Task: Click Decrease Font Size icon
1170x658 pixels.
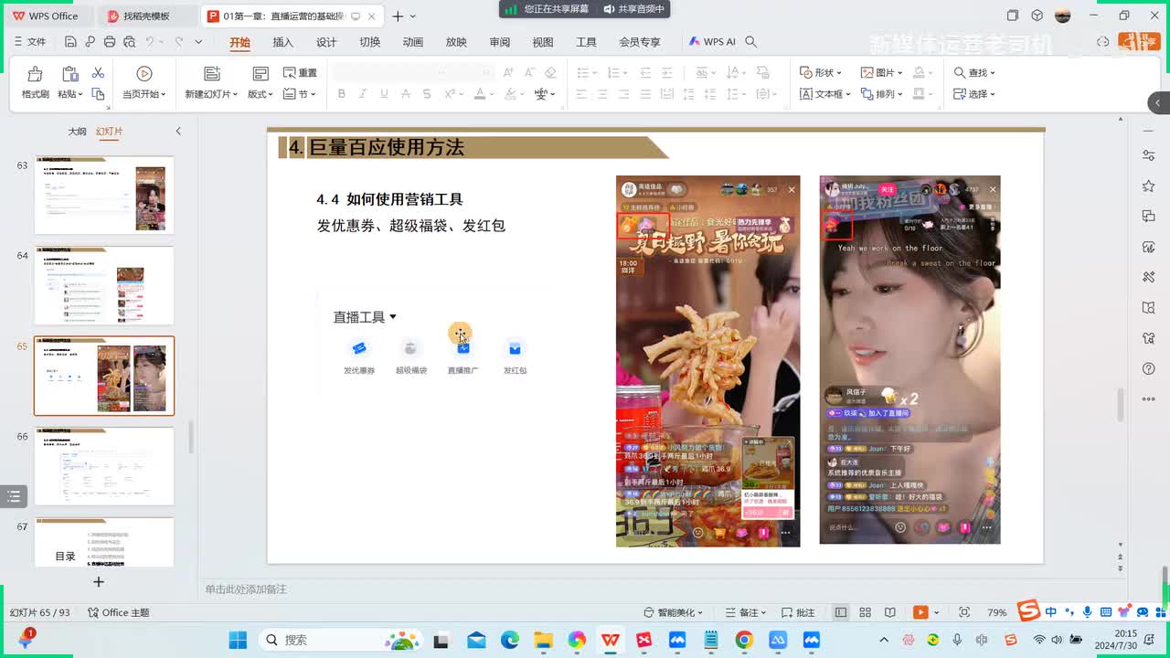Action: (x=529, y=72)
